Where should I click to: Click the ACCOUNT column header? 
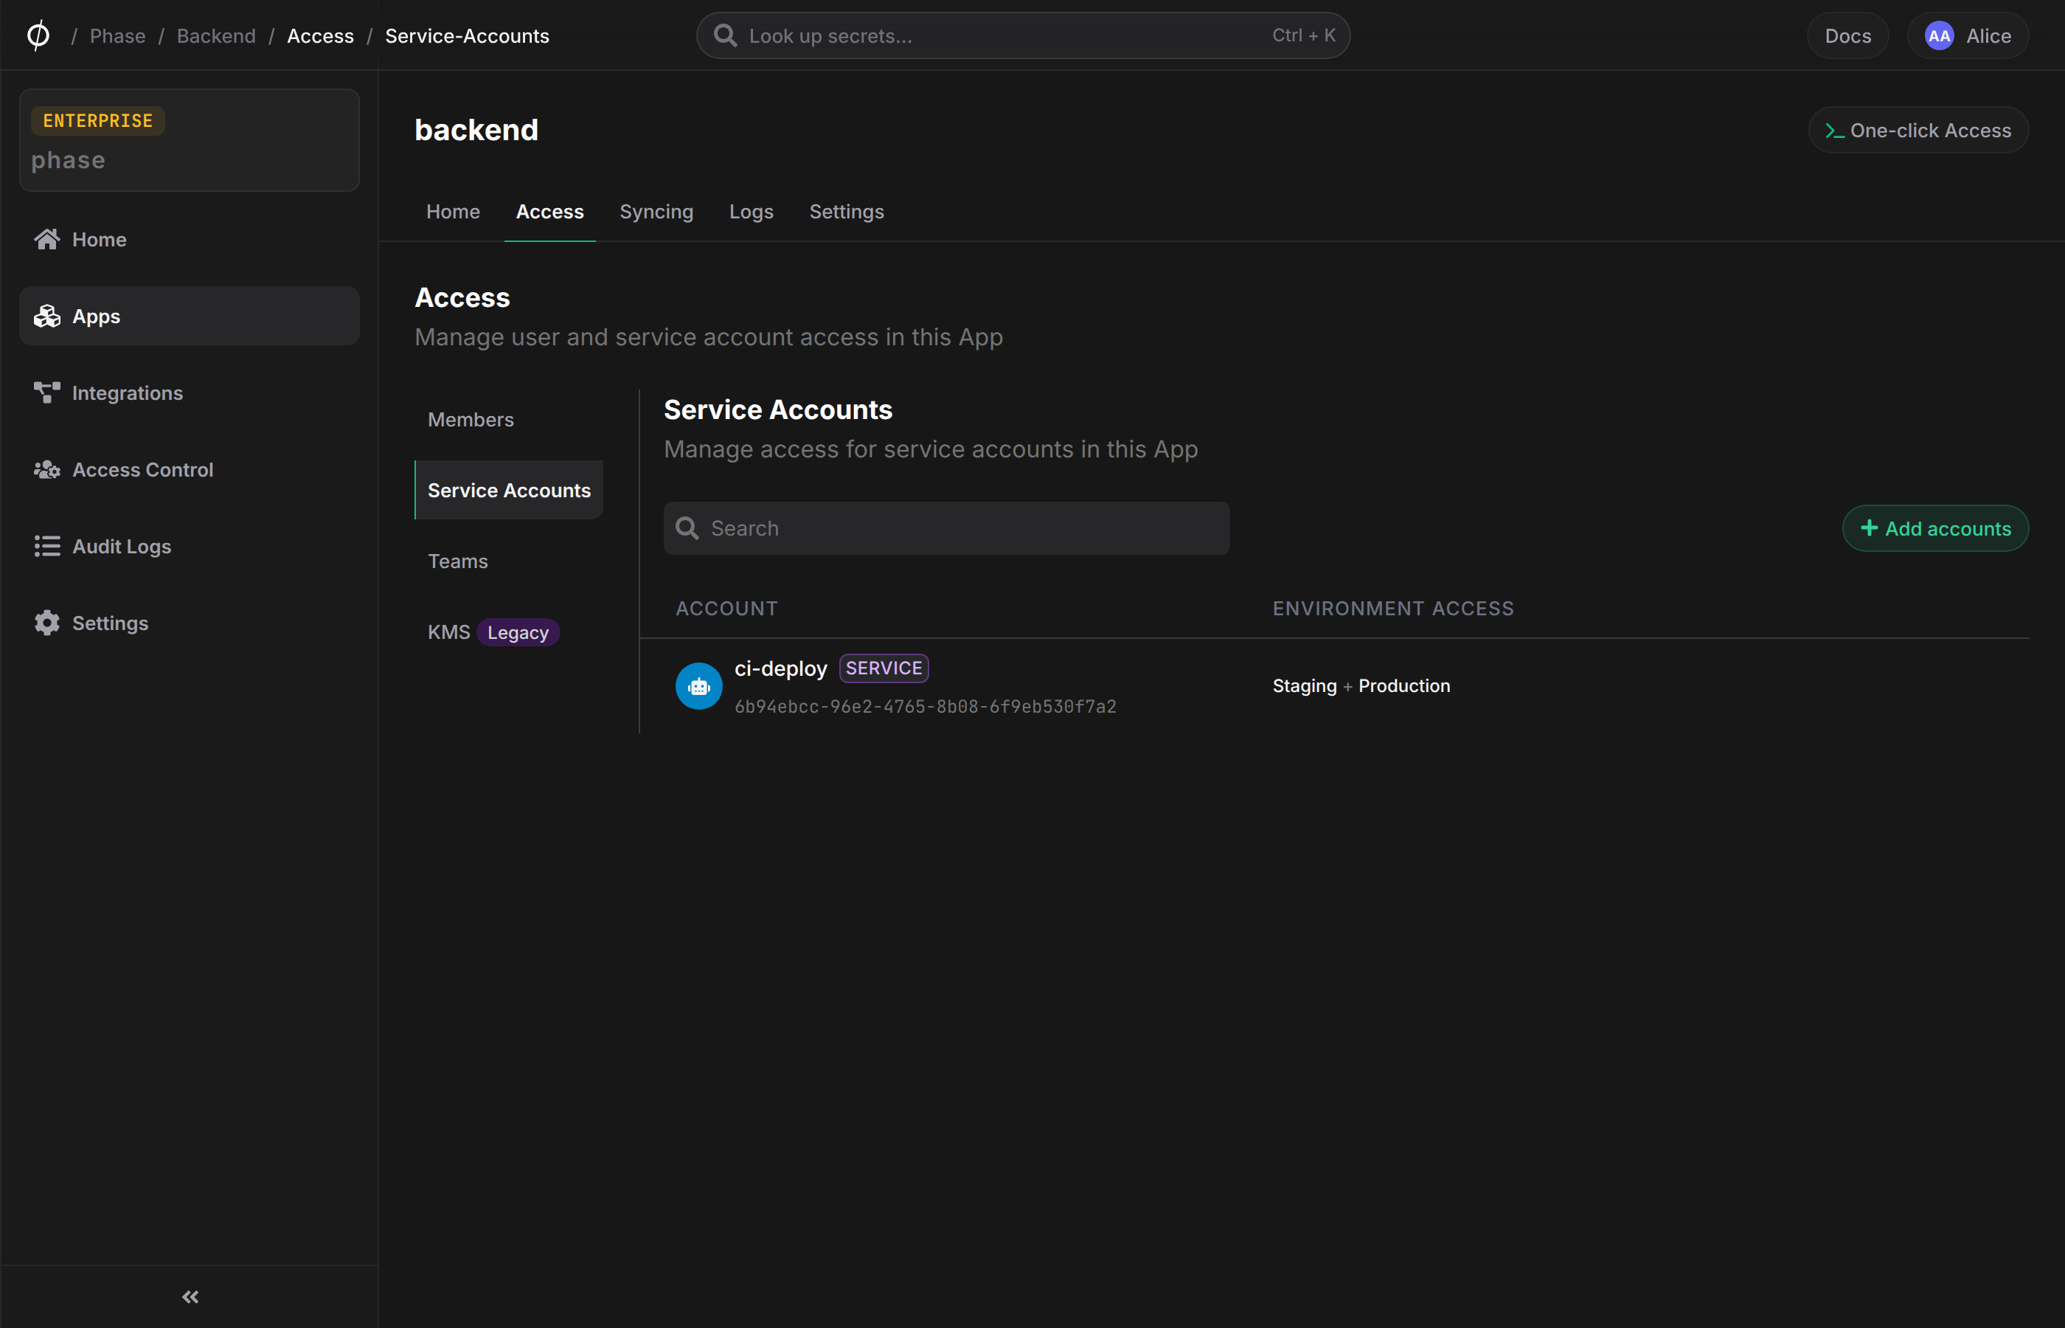[x=726, y=608]
